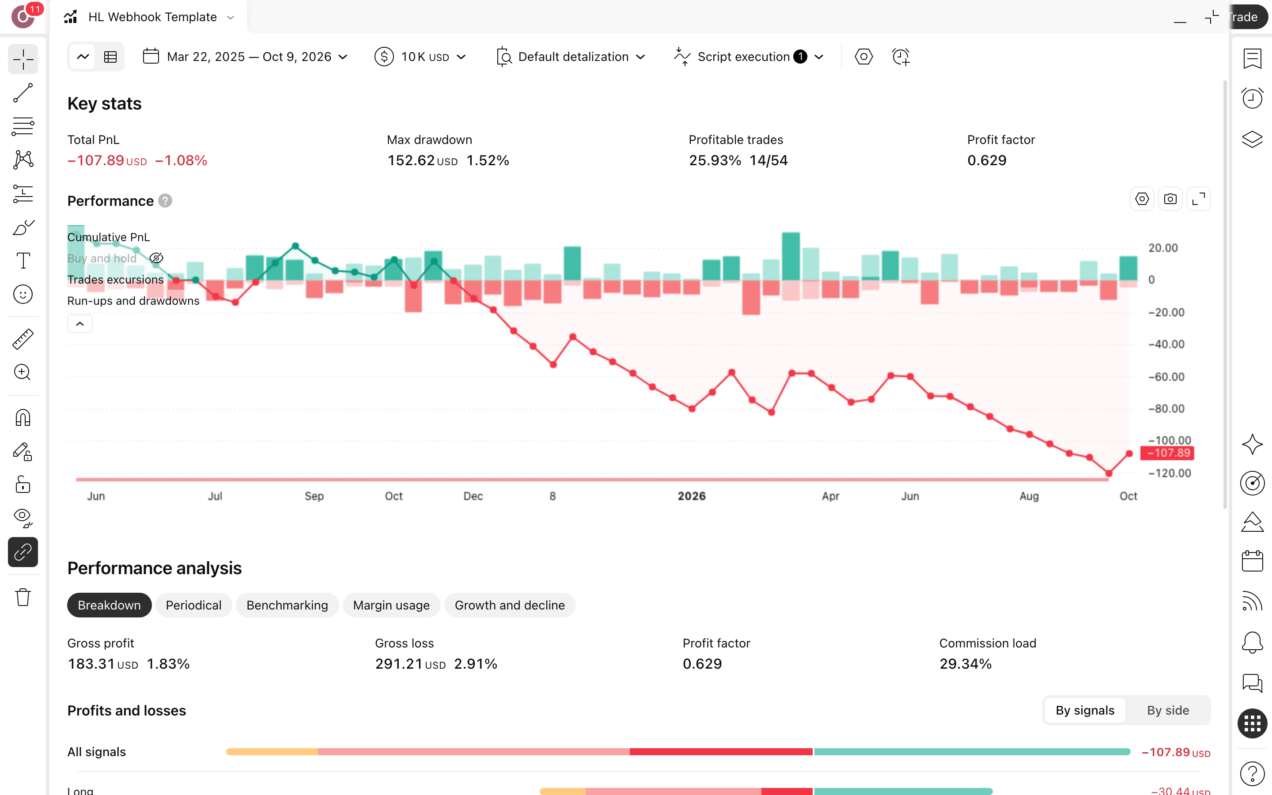The height and width of the screenshot is (795, 1272).
Task: Switch to table list view
Action: [x=110, y=57]
